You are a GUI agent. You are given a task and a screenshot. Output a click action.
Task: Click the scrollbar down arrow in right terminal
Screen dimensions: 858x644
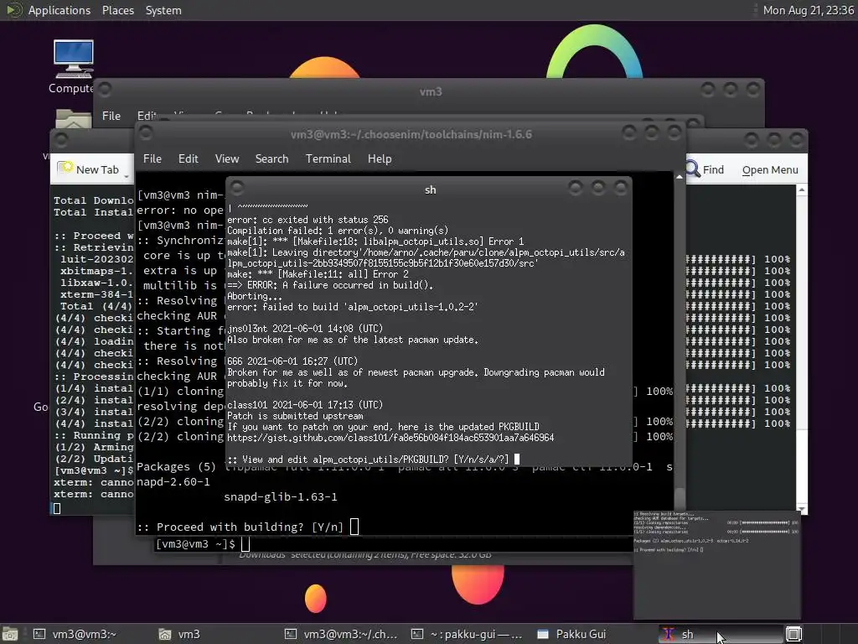(x=801, y=509)
